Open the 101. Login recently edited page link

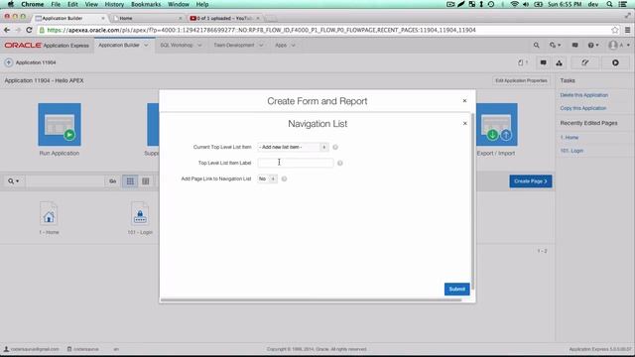coord(571,151)
